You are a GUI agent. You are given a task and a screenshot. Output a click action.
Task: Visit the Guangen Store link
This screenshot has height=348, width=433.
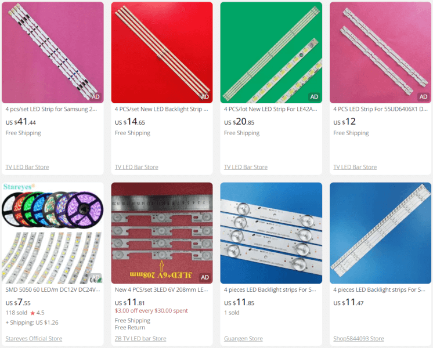point(243,338)
